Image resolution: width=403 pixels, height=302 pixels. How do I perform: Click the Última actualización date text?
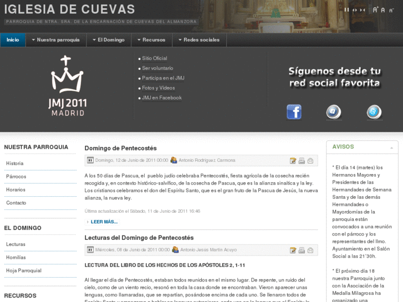[x=142, y=211]
